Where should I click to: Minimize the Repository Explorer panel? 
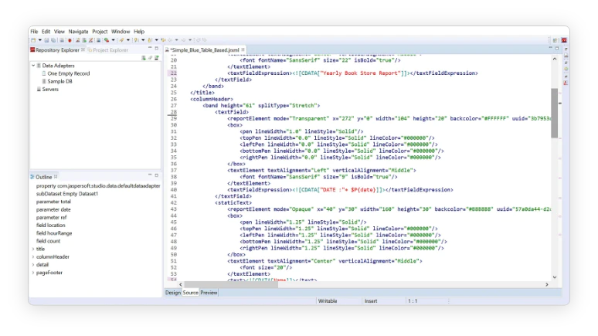point(150,48)
